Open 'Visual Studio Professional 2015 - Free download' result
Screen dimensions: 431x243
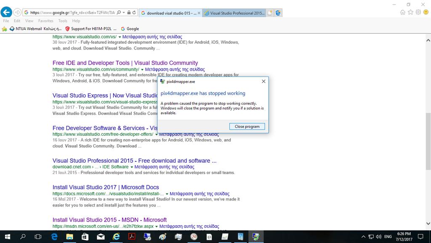134,161
